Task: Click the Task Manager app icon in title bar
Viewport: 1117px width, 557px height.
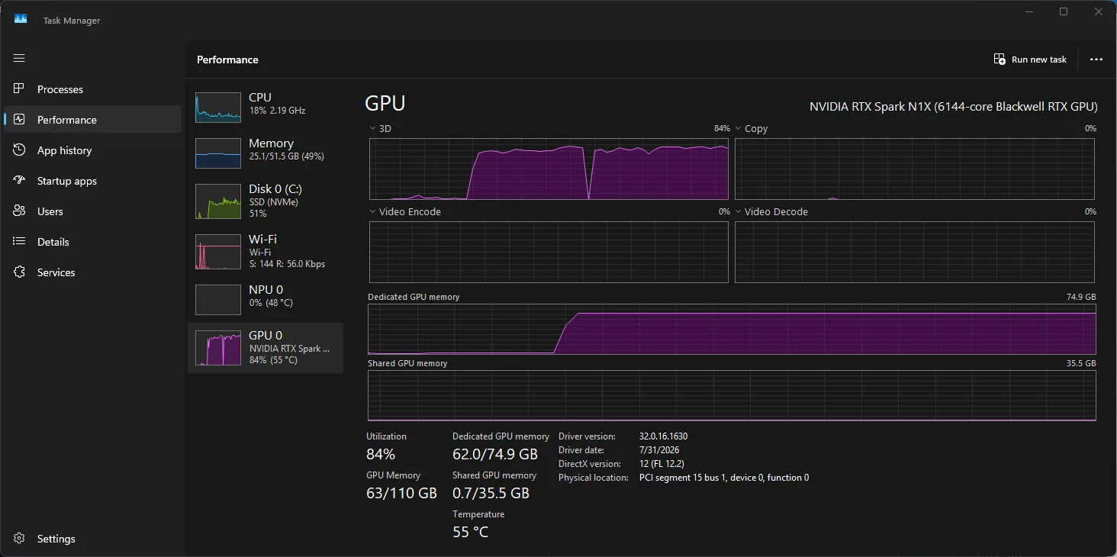Action: coord(21,20)
